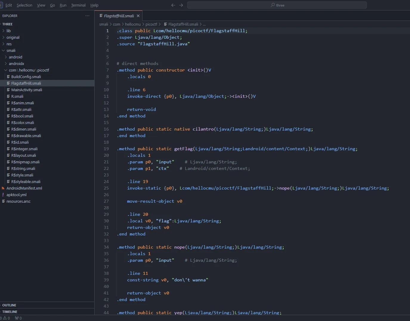The width and height of the screenshot is (410, 321).
Task: Collapse the com\hellocmu\picoctf folder
Action: tap(6, 70)
